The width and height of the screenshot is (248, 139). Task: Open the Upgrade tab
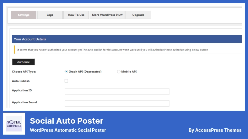click(x=138, y=15)
